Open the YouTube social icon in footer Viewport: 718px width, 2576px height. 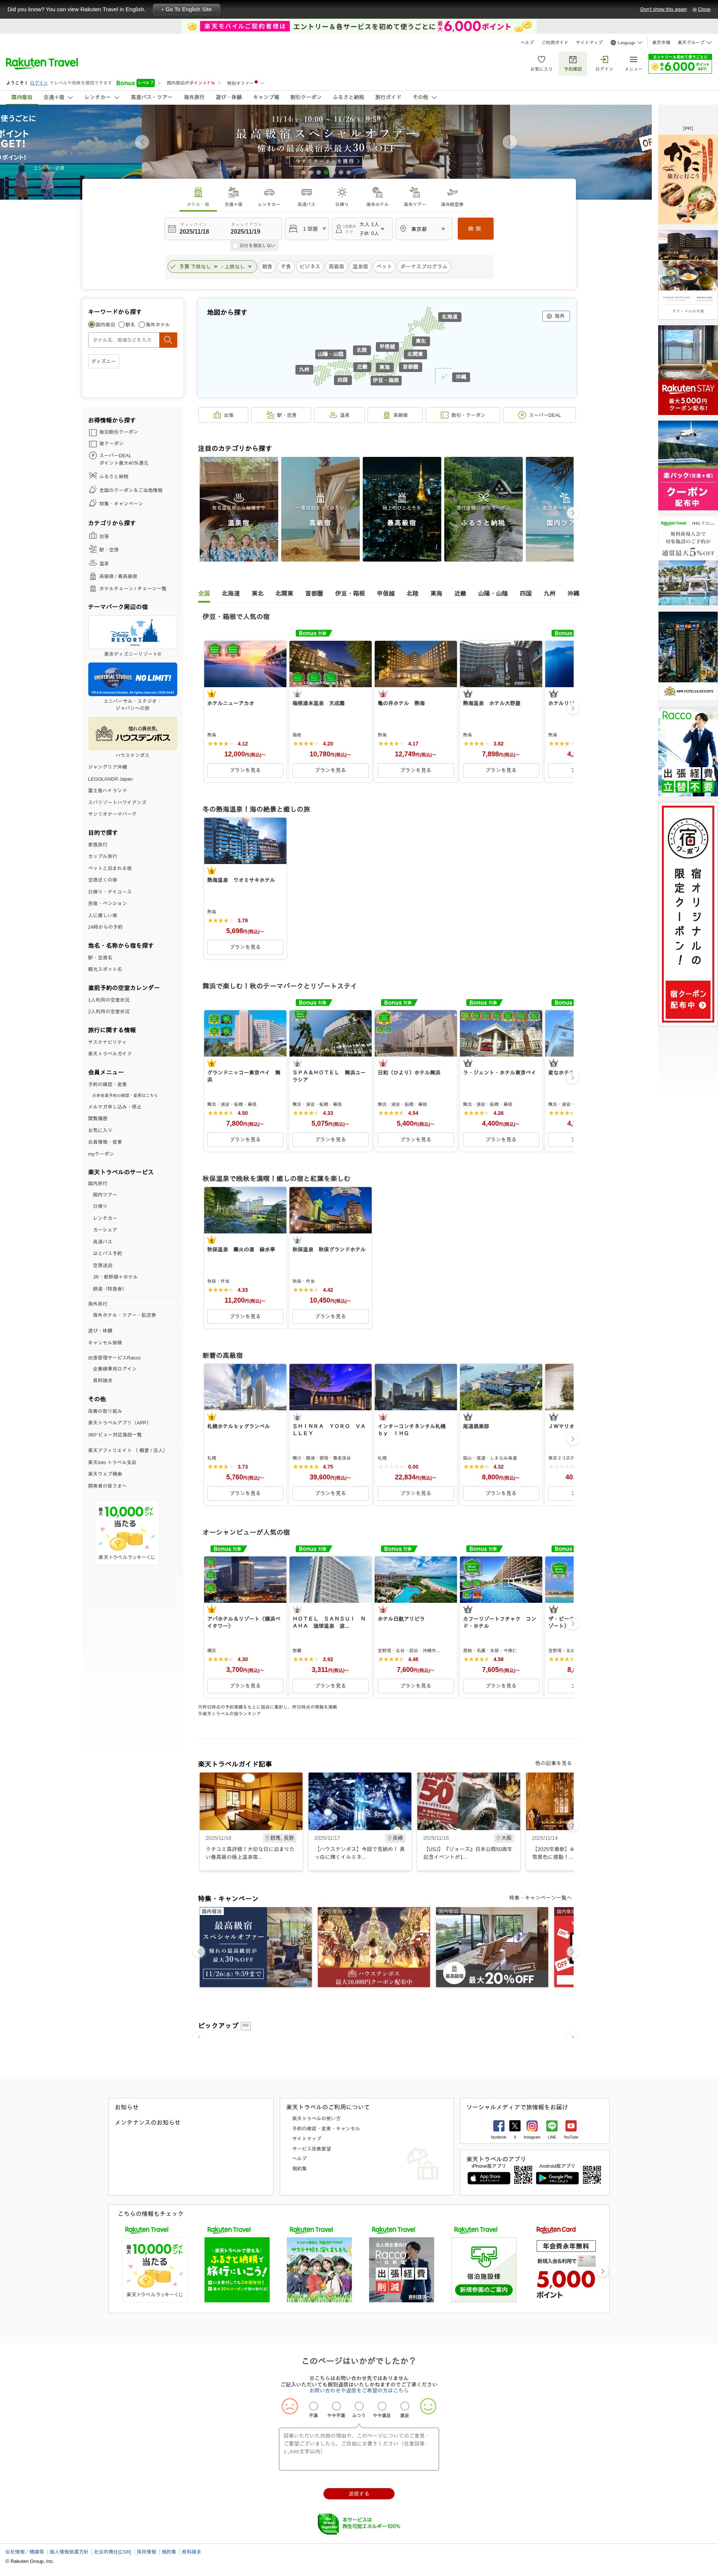tap(571, 2126)
